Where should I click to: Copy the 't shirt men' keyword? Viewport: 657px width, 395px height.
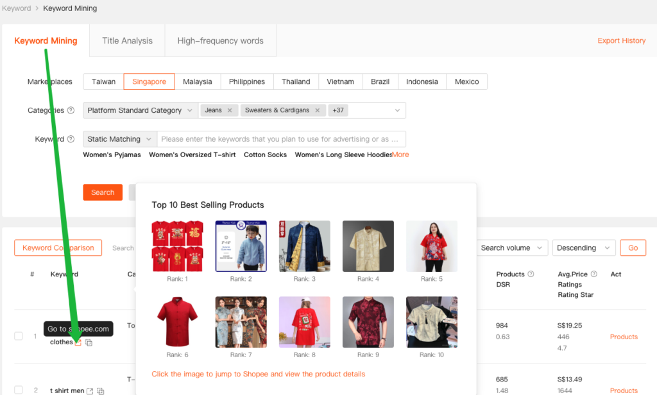[x=101, y=391]
